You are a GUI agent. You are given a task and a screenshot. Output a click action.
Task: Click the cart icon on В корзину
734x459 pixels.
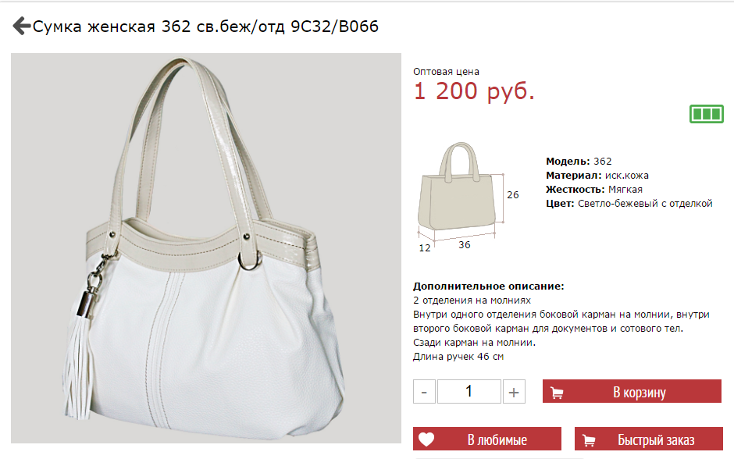point(557,393)
